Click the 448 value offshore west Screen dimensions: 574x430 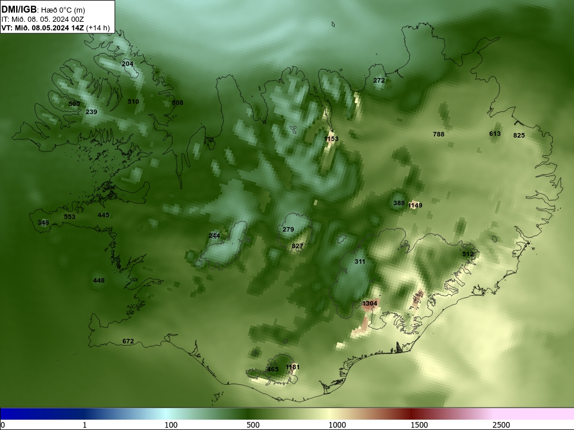click(99, 280)
